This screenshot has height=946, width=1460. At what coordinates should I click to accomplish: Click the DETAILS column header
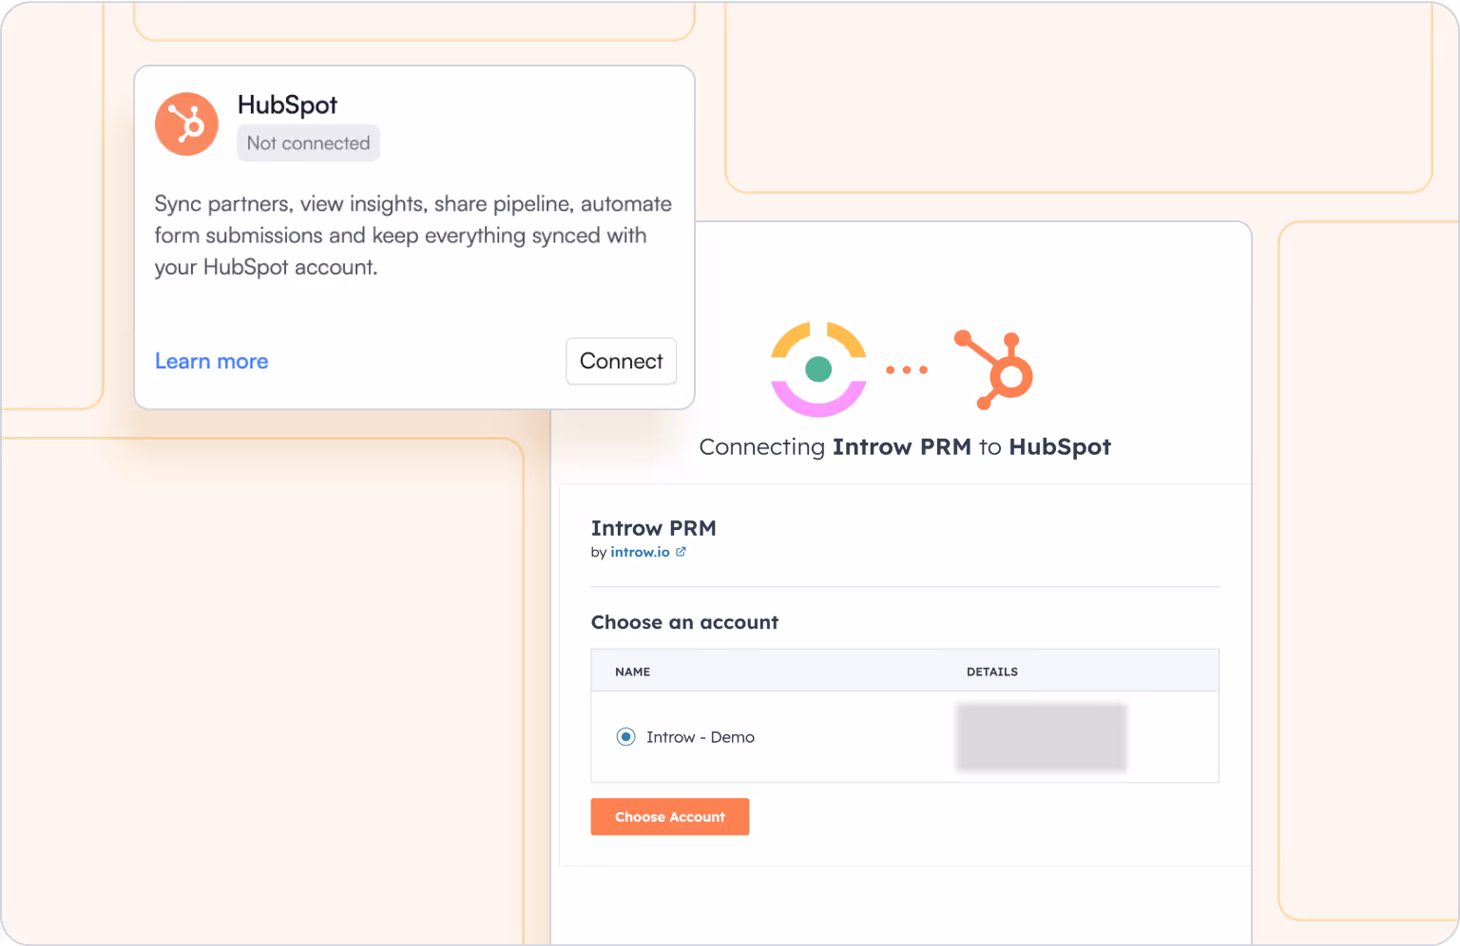click(992, 672)
